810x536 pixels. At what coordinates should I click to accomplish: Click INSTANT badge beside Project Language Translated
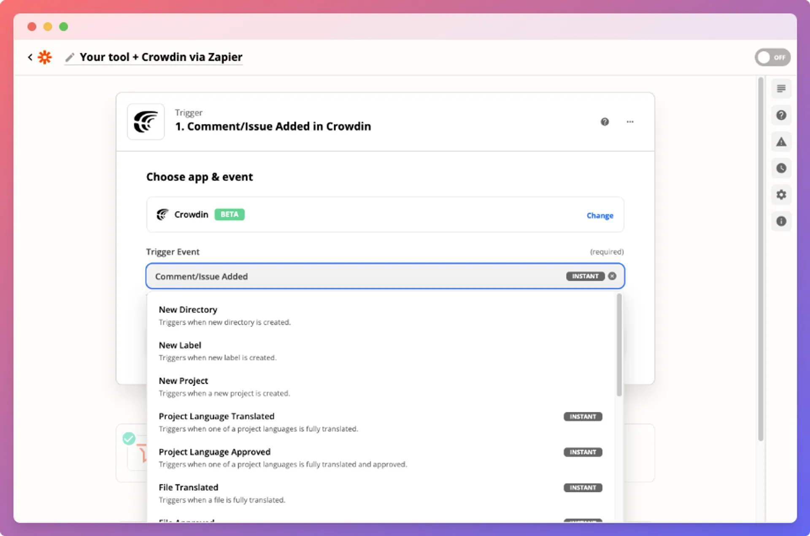pos(583,417)
